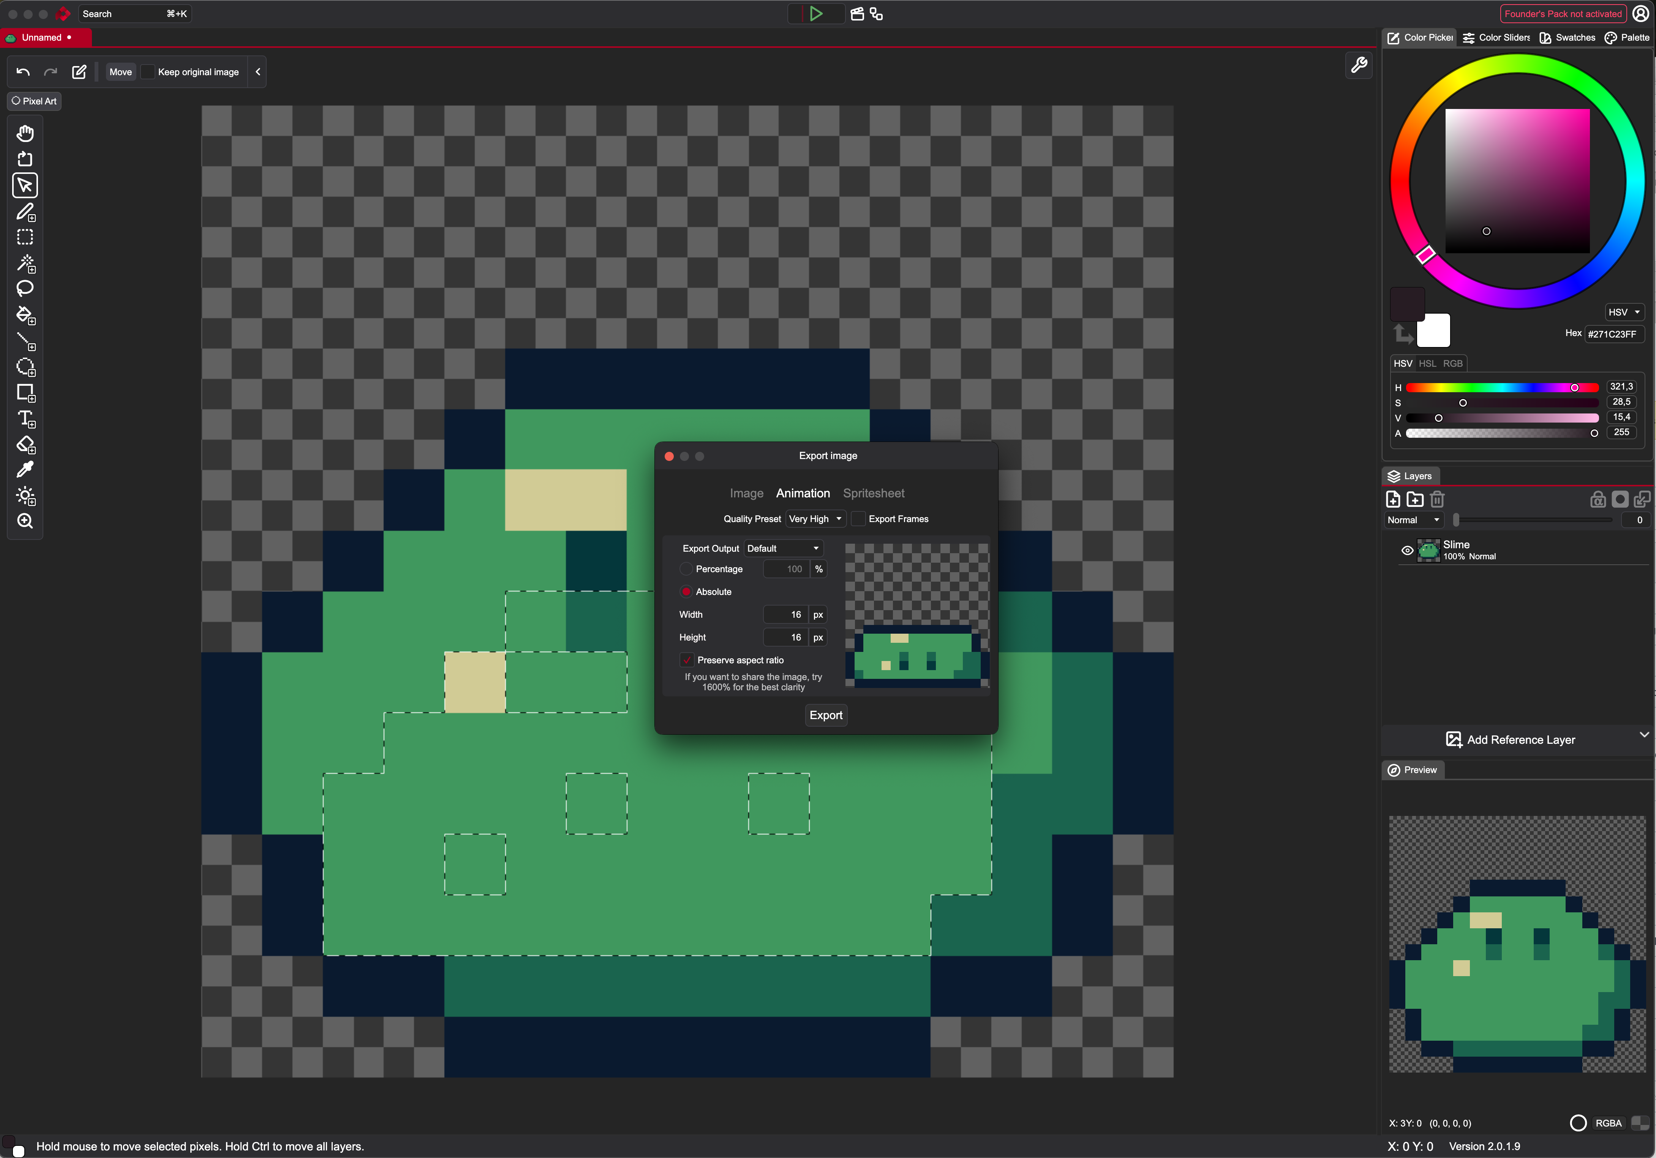Select the Color Picker eyedropper tool
Image resolution: width=1656 pixels, height=1158 pixels.
25,470
